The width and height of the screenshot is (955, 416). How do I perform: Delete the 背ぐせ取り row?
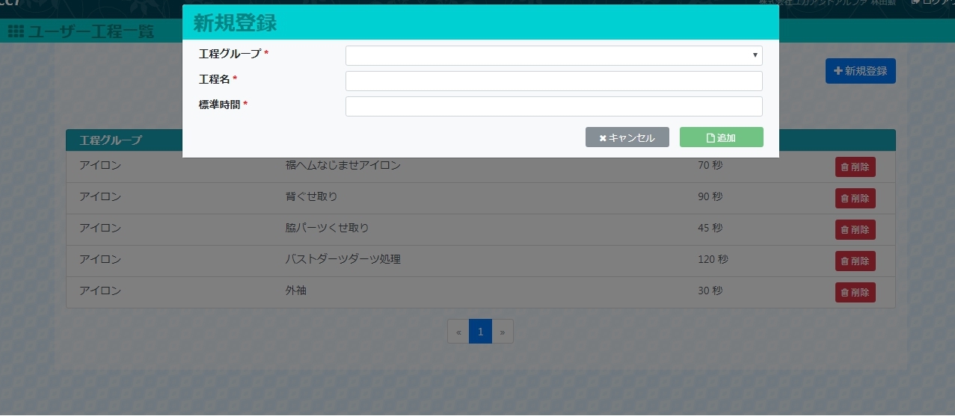pyautogui.click(x=855, y=199)
